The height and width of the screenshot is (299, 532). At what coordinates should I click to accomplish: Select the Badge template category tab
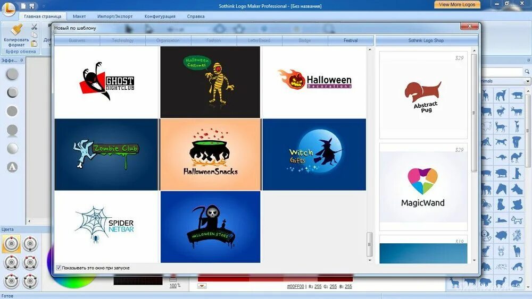coord(305,40)
